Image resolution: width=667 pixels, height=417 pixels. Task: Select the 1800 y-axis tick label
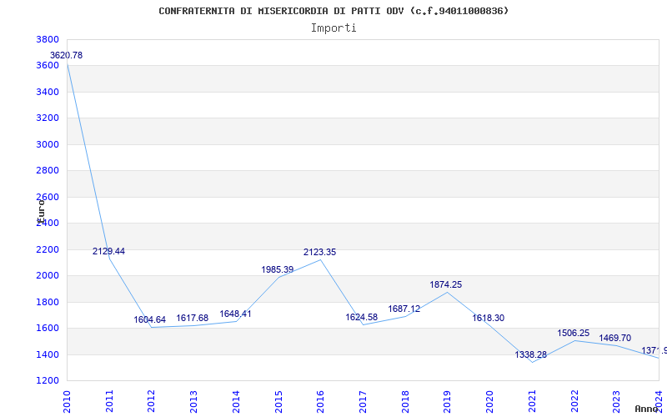tap(48, 302)
